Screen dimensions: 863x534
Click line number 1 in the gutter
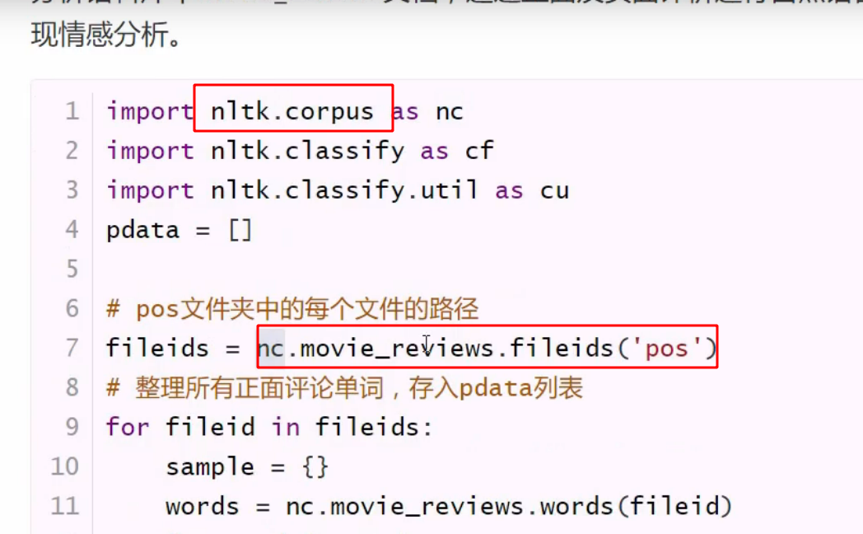pos(71,110)
